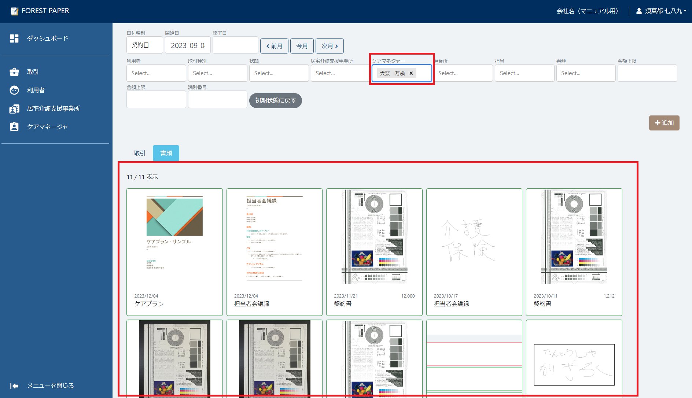
Task: Select the 書類 tab
Action: (x=166, y=153)
